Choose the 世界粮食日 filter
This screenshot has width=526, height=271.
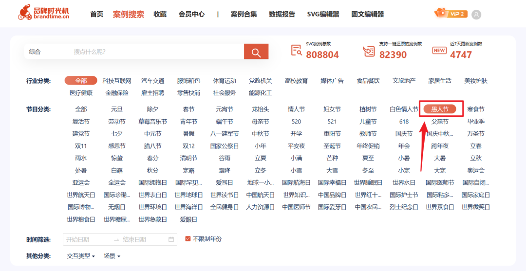click(81, 219)
